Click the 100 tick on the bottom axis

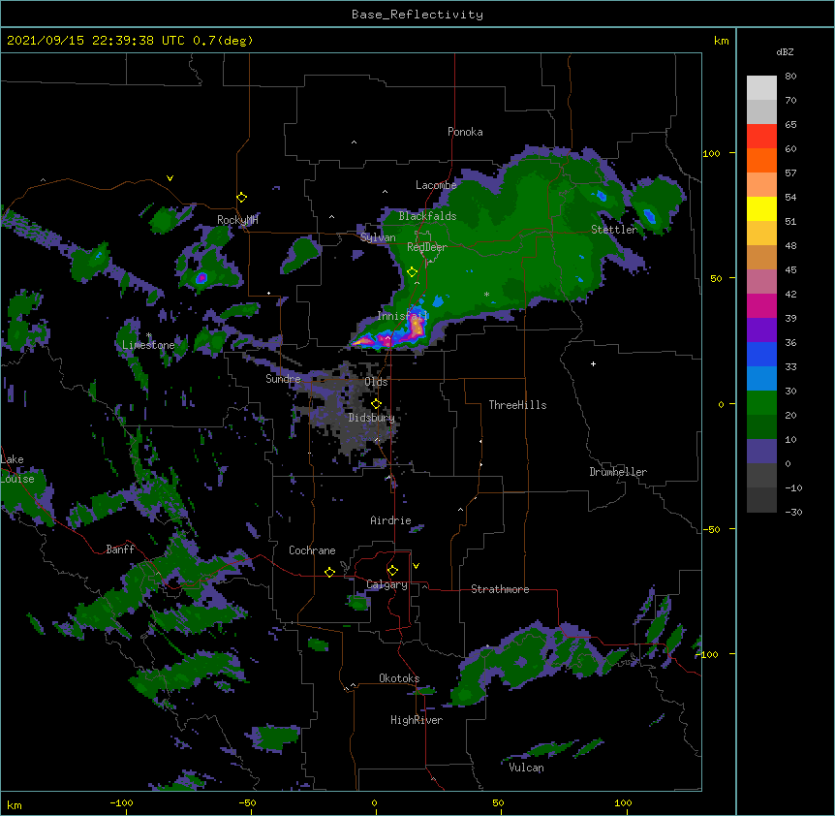click(623, 802)
